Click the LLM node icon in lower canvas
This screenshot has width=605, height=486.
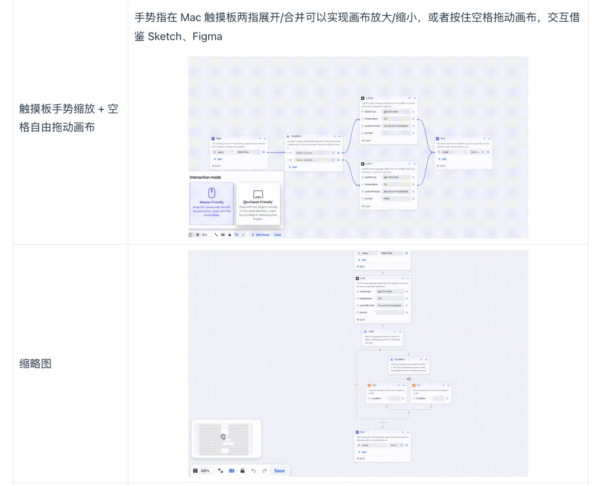pos(357,278)
